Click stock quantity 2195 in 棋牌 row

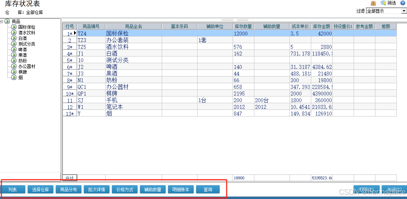(x=243, y=93)
